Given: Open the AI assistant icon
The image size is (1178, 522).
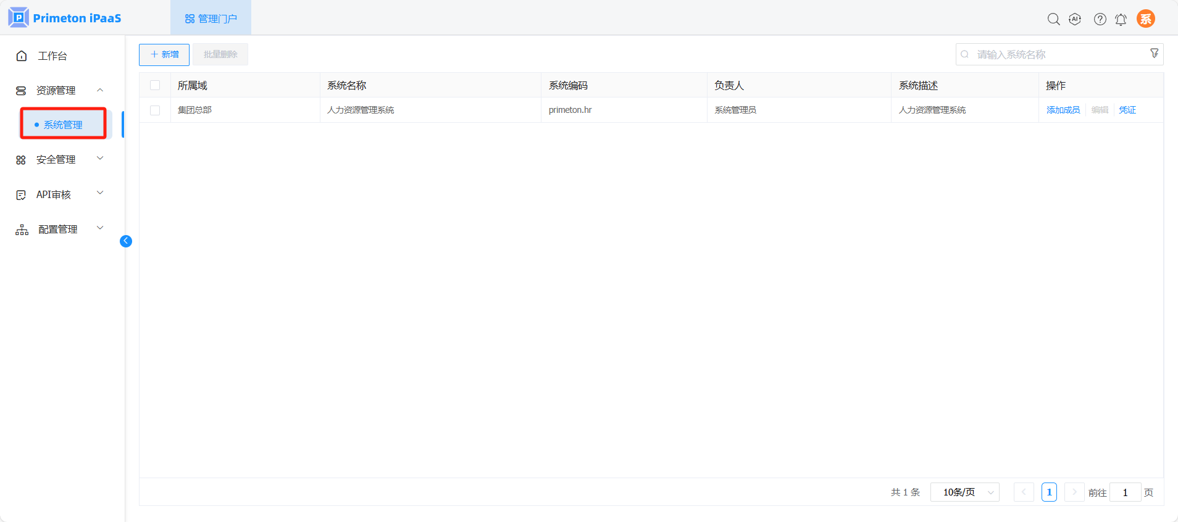Looking at the screenshot, I should click(1075, 19).
